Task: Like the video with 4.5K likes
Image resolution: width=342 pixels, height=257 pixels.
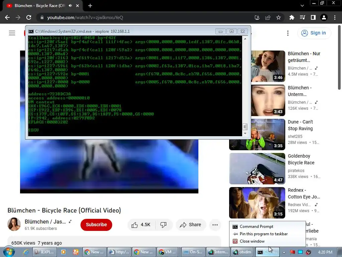Action: [141, 225]
